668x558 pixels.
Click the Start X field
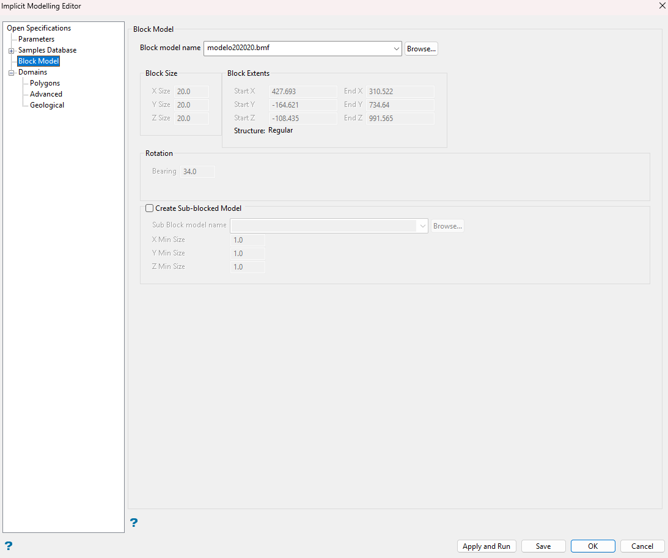point(303,92)
